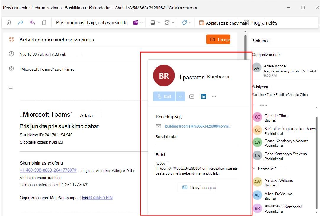Minimize the meeting window
The image size is (320, 216).
click(x=288, y=7)
